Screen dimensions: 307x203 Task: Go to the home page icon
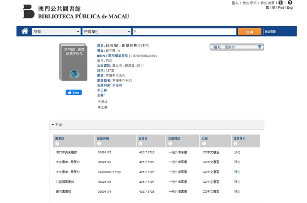[25, 31]
